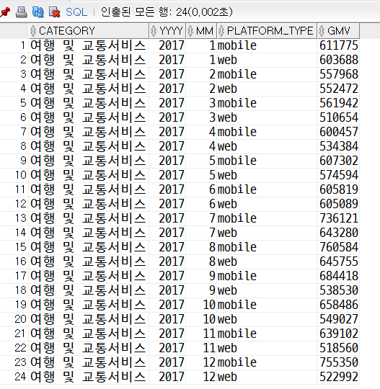Select GMV cell 611775
The height and width of the screenshot is (389, 380).
pyautogui.click(x=338, y=45)
